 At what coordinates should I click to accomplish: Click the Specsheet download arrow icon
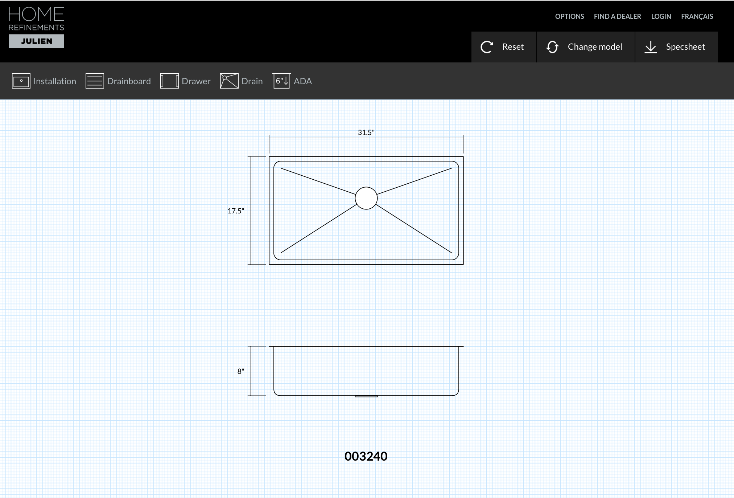coord(651,47)
